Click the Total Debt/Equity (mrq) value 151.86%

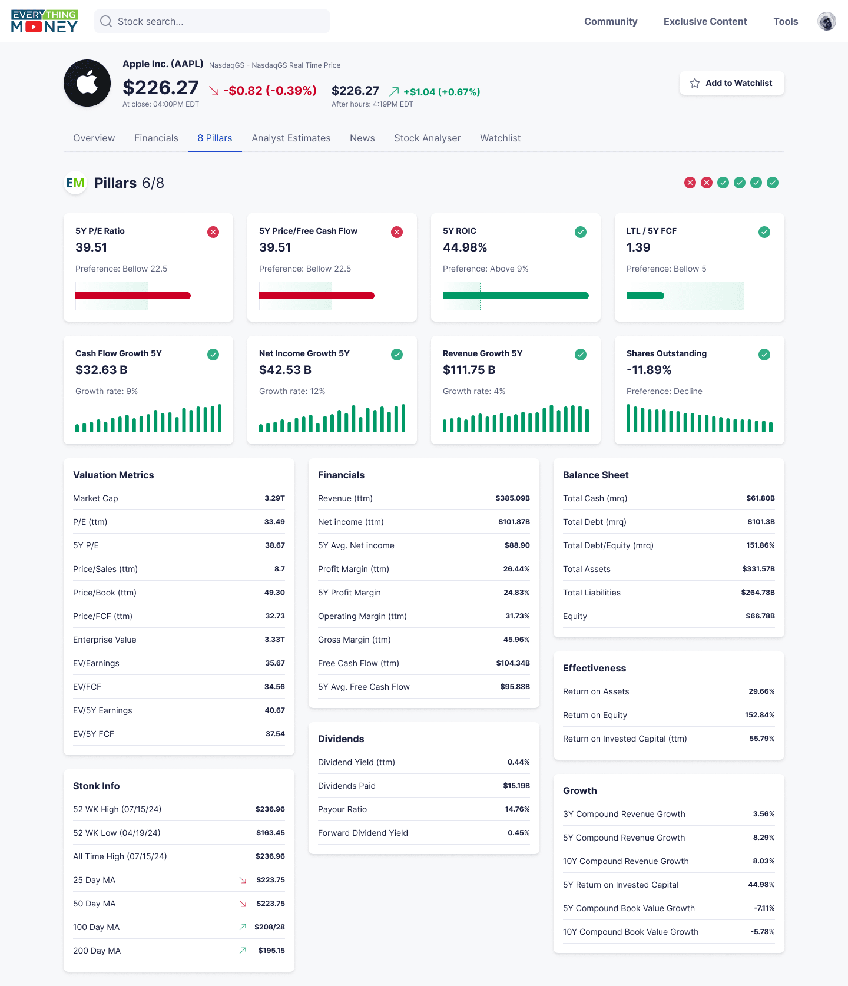click(760, 545)
